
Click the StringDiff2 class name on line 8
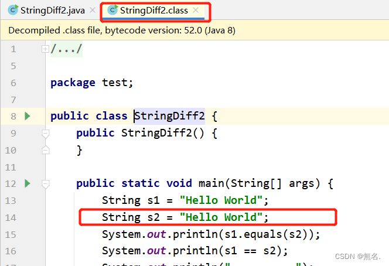point(170,116)
